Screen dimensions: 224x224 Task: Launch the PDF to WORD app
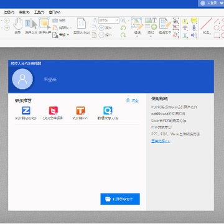[26, 113]
